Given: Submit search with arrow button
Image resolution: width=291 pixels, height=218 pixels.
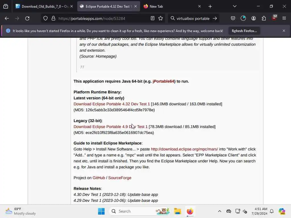Looking at the screenshot, I should [215, 18].
